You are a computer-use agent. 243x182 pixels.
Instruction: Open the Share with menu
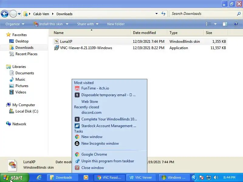pyautogui.click(x=88, y=24)
